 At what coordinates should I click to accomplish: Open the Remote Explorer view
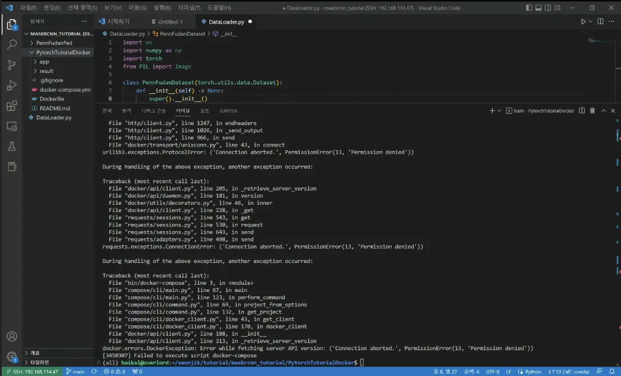[12, 126]
